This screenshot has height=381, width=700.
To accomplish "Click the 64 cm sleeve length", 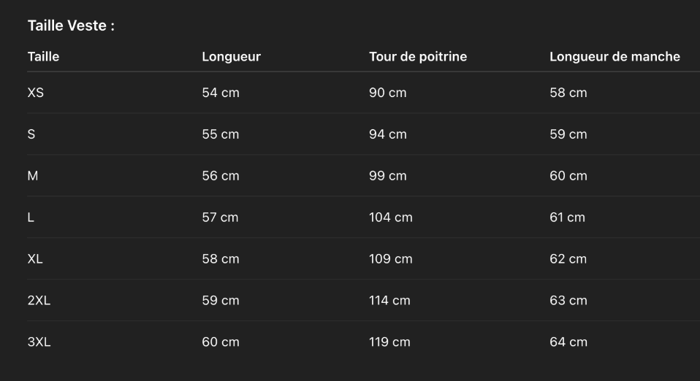I will (568, 342).
